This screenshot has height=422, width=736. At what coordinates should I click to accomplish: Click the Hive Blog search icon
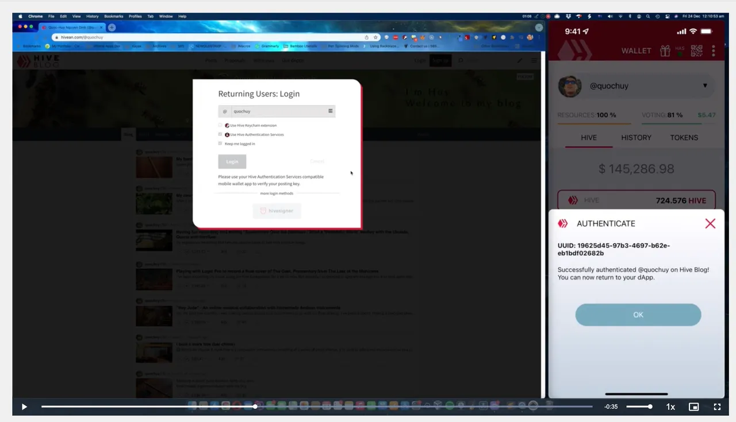click(x=460, y=60)
